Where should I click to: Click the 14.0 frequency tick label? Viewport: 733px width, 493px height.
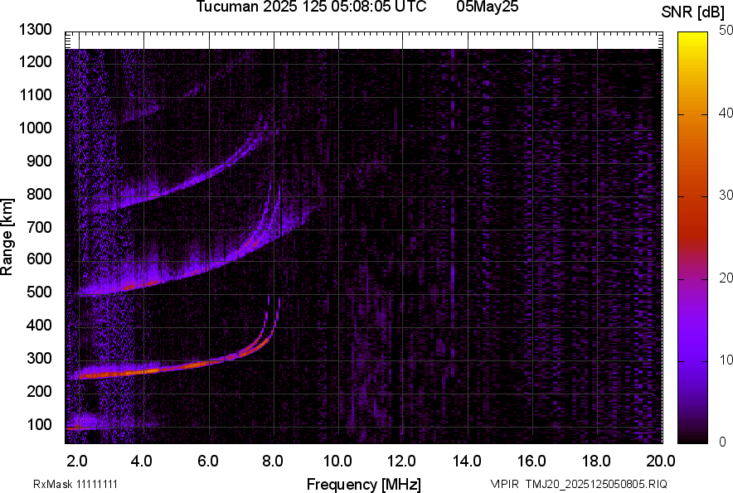tap(467, 462)
